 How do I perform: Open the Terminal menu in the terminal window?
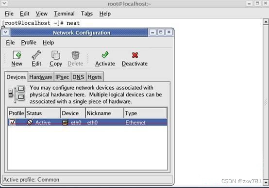(x=64, y=14)
